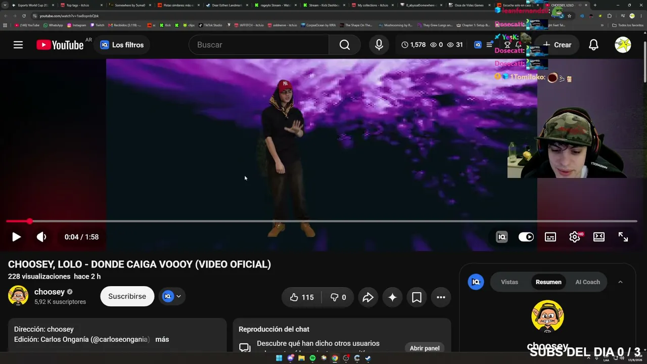Open the WhatsApp bookmark

tap(53, 25)
